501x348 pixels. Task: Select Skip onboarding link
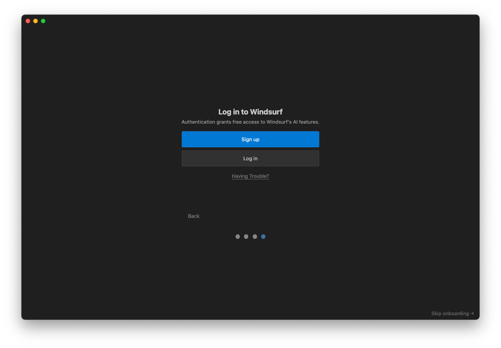[x=453, y=313]
